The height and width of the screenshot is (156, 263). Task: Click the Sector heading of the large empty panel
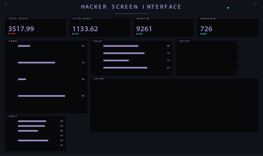click(99, 78)
